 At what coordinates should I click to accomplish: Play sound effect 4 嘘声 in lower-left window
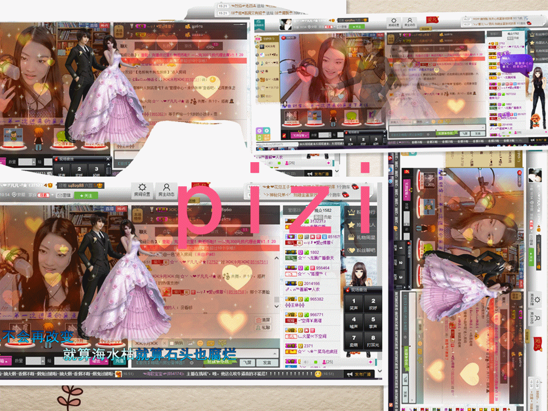(354, 322)
